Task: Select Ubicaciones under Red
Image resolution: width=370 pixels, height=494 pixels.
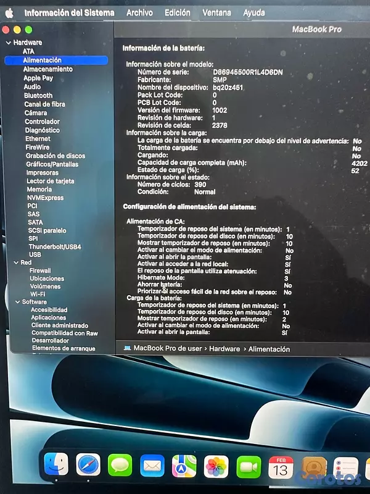Action: (47, 278)
